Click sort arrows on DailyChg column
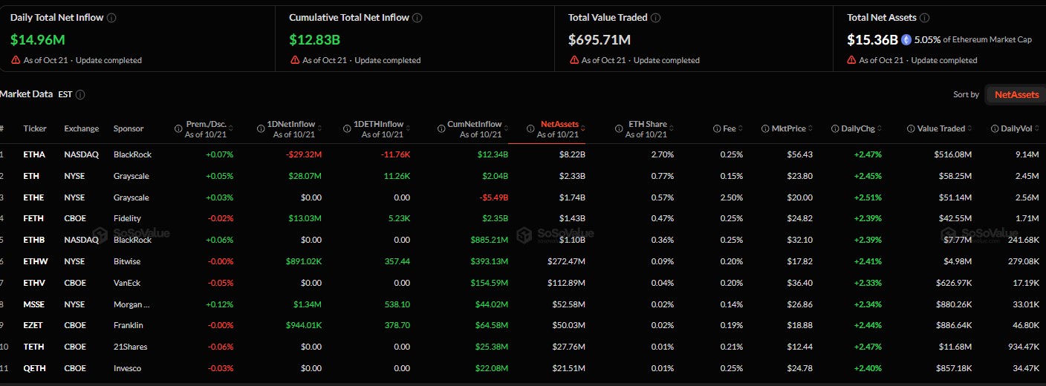The height and width of the screenshot is (386, 1046). [x=881, y=129]
